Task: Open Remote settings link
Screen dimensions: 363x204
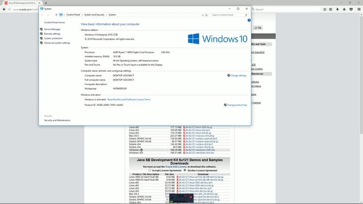Action: [52, 34]
